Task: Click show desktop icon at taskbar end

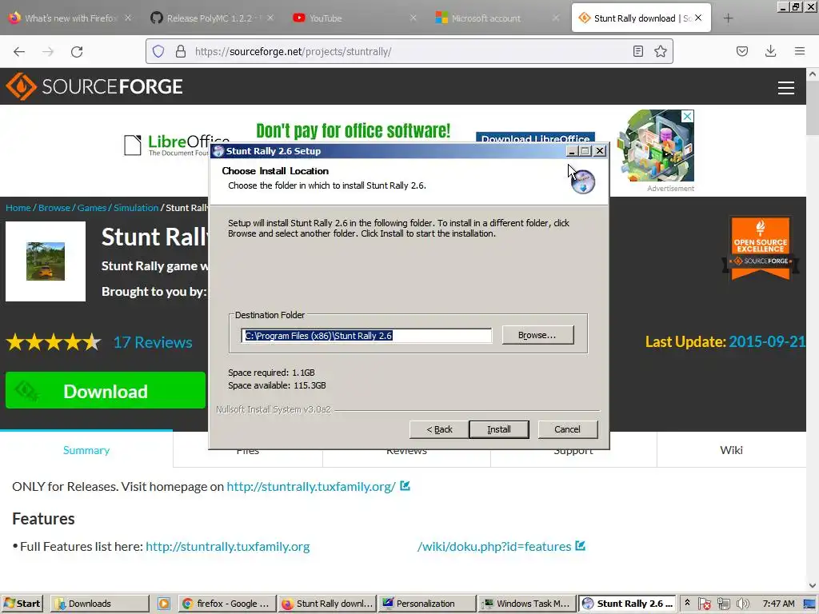Action: (809, 604)
